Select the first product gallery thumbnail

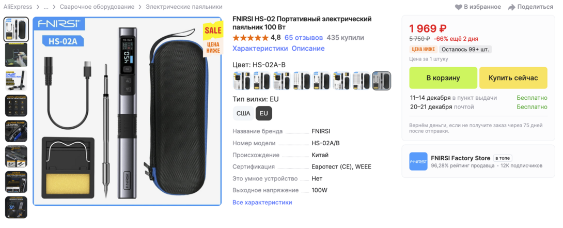tap(16, 29)
